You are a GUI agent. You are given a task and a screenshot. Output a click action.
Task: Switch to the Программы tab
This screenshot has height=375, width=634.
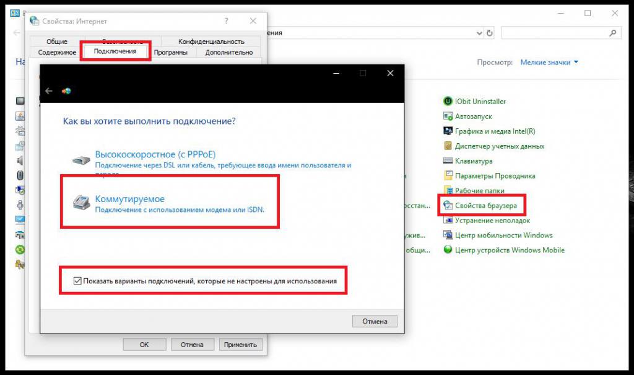coord(171,52)
